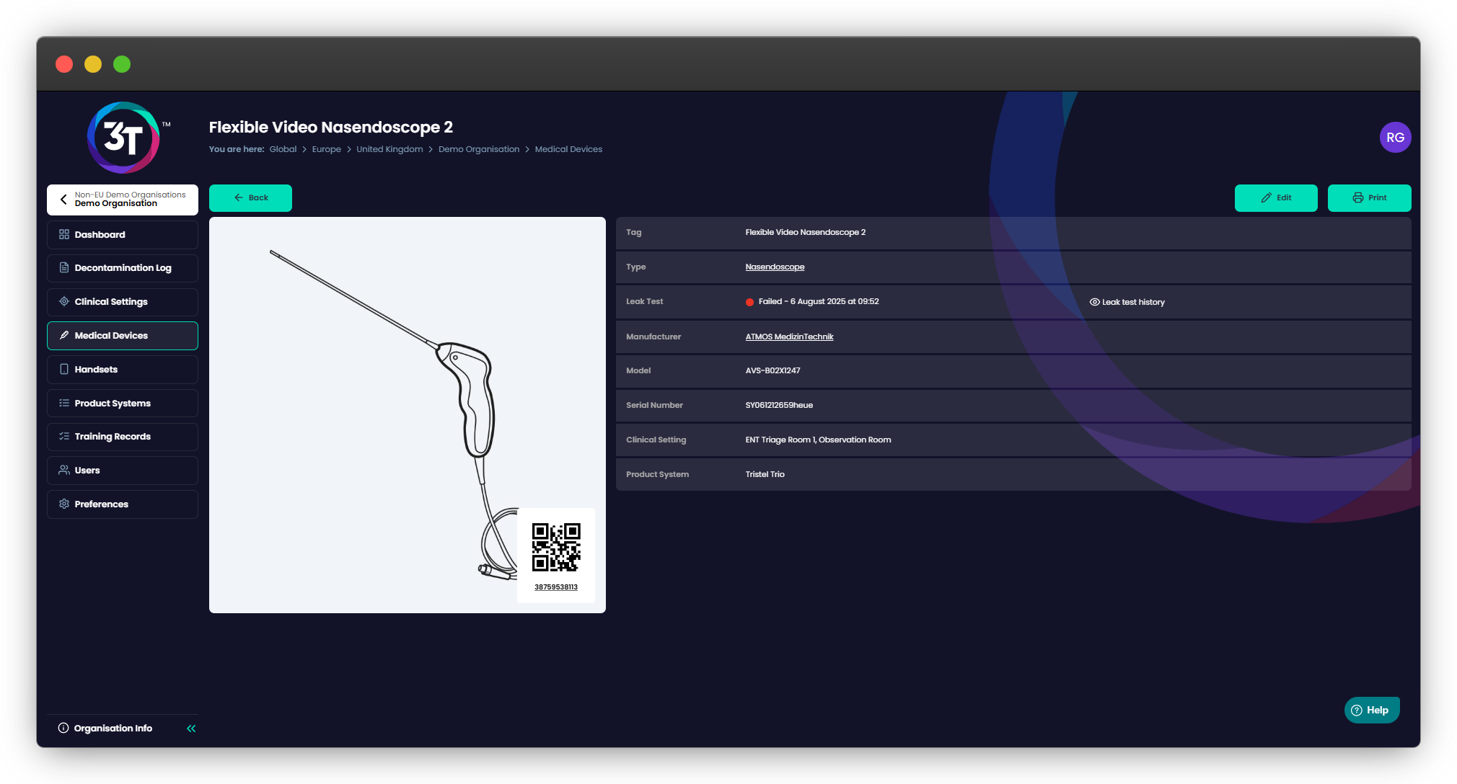The height and width of the screenshot is (784, 1457).
Task: Open Training Records section
Action: pos(123,437)
